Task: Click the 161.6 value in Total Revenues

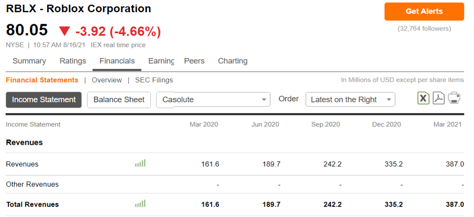Action: (x=210, y=204)
